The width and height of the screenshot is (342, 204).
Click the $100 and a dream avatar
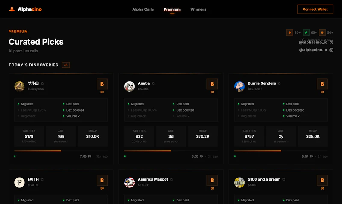click(239, 182)
